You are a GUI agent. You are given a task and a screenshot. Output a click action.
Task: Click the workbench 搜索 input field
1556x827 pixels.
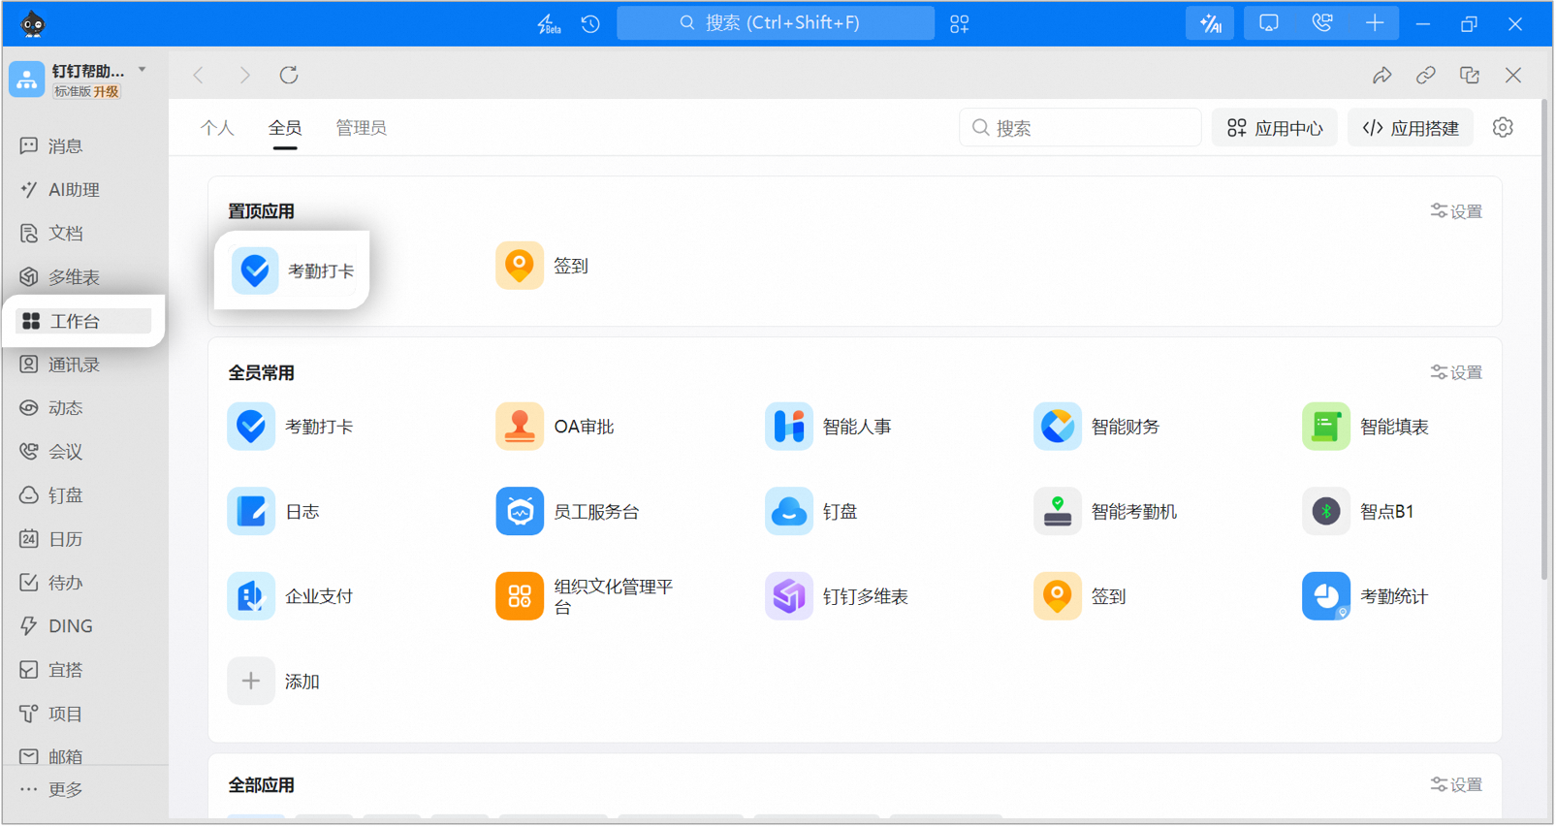coord(1080,128)
